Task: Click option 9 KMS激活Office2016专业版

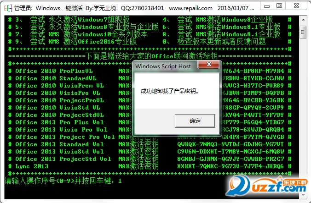Action: (76, 41)
